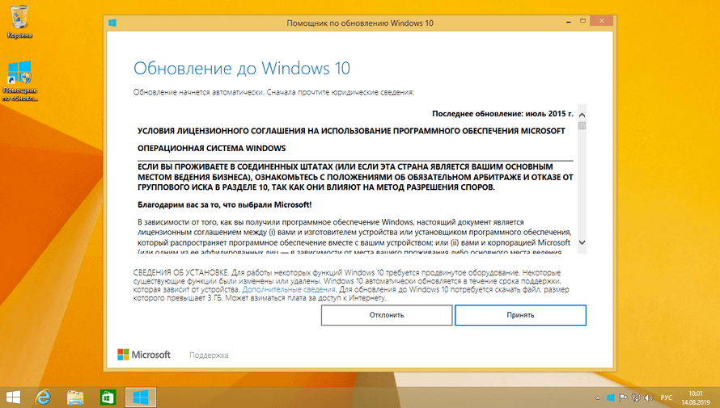Open File Explorer from the taskbar
The image size is (720, 408).
[75, 397]
